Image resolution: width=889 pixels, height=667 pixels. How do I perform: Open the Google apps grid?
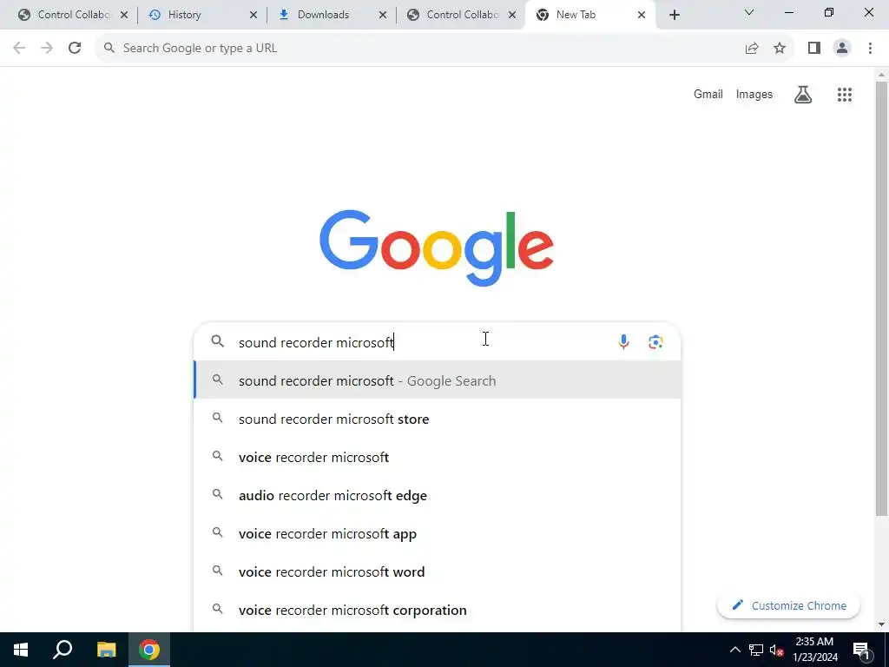[844, 95]
